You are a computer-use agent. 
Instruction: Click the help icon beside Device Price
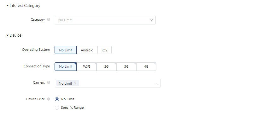(49, 99)
